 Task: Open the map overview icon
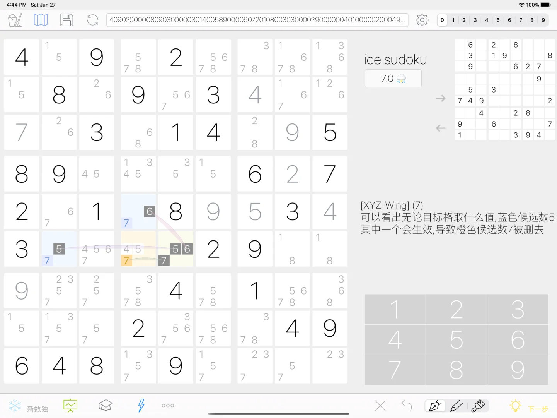[41, 20]
